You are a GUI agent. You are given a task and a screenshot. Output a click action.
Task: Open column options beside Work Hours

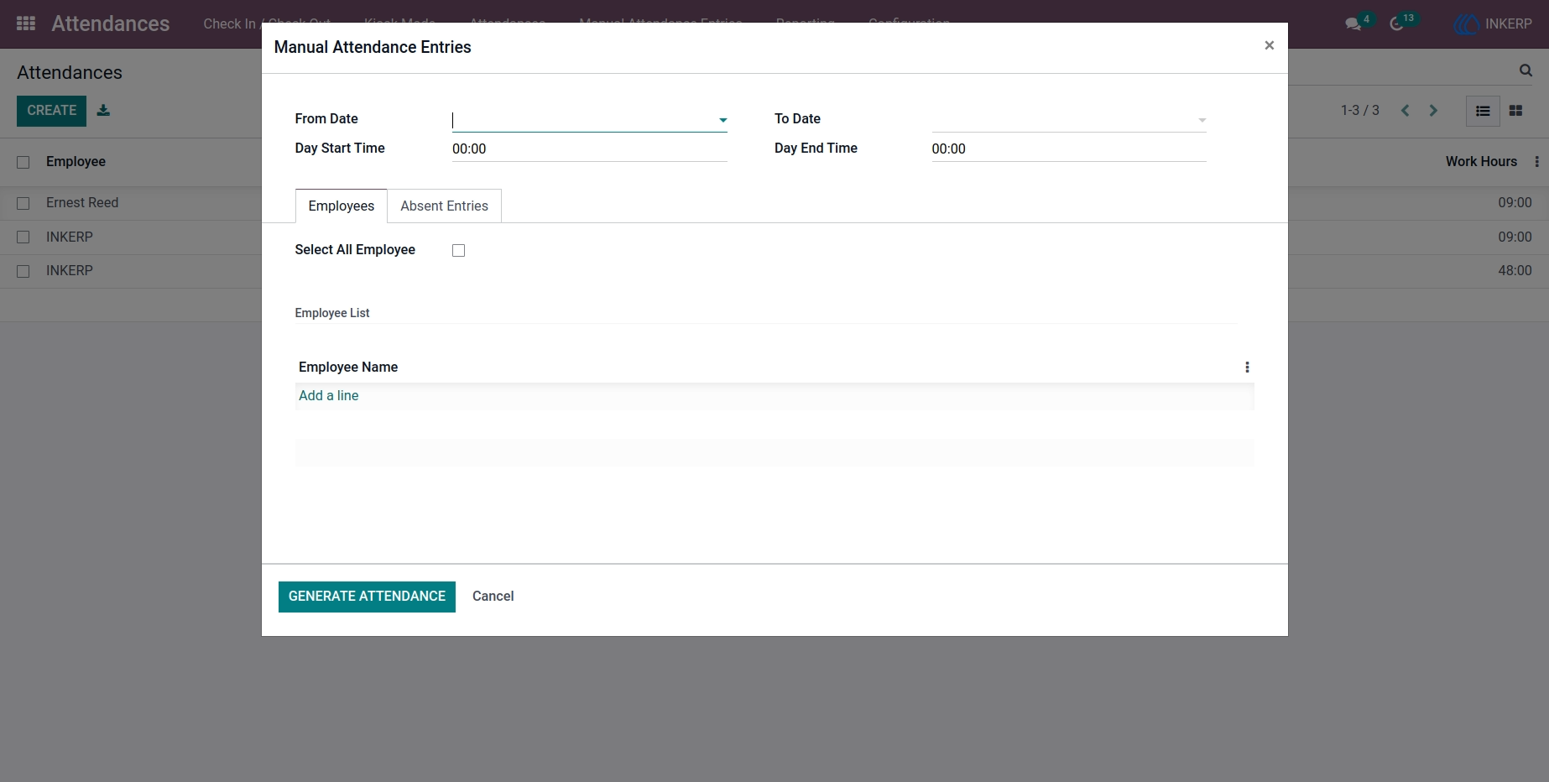tap(1536, 162)
